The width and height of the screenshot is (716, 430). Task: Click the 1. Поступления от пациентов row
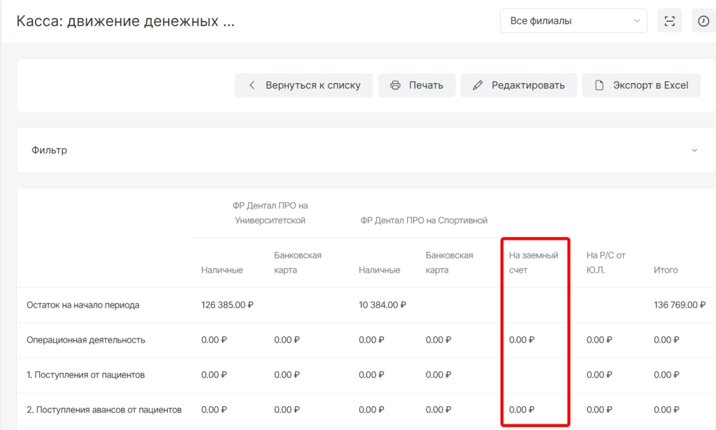pos(85,375)
